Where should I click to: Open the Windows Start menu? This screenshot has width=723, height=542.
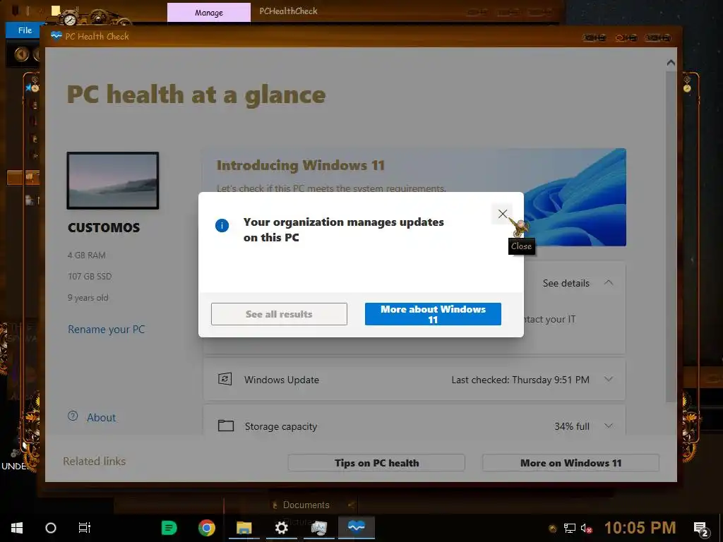(17, 528)
